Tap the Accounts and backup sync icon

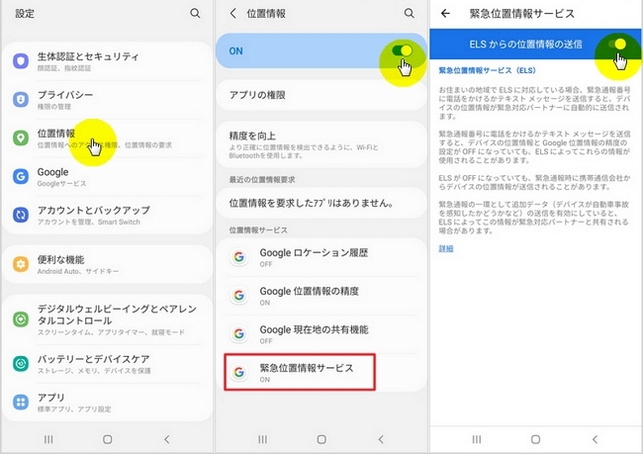pos(21,215)
